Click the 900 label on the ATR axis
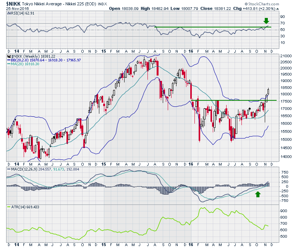 [x=283, y=211]
